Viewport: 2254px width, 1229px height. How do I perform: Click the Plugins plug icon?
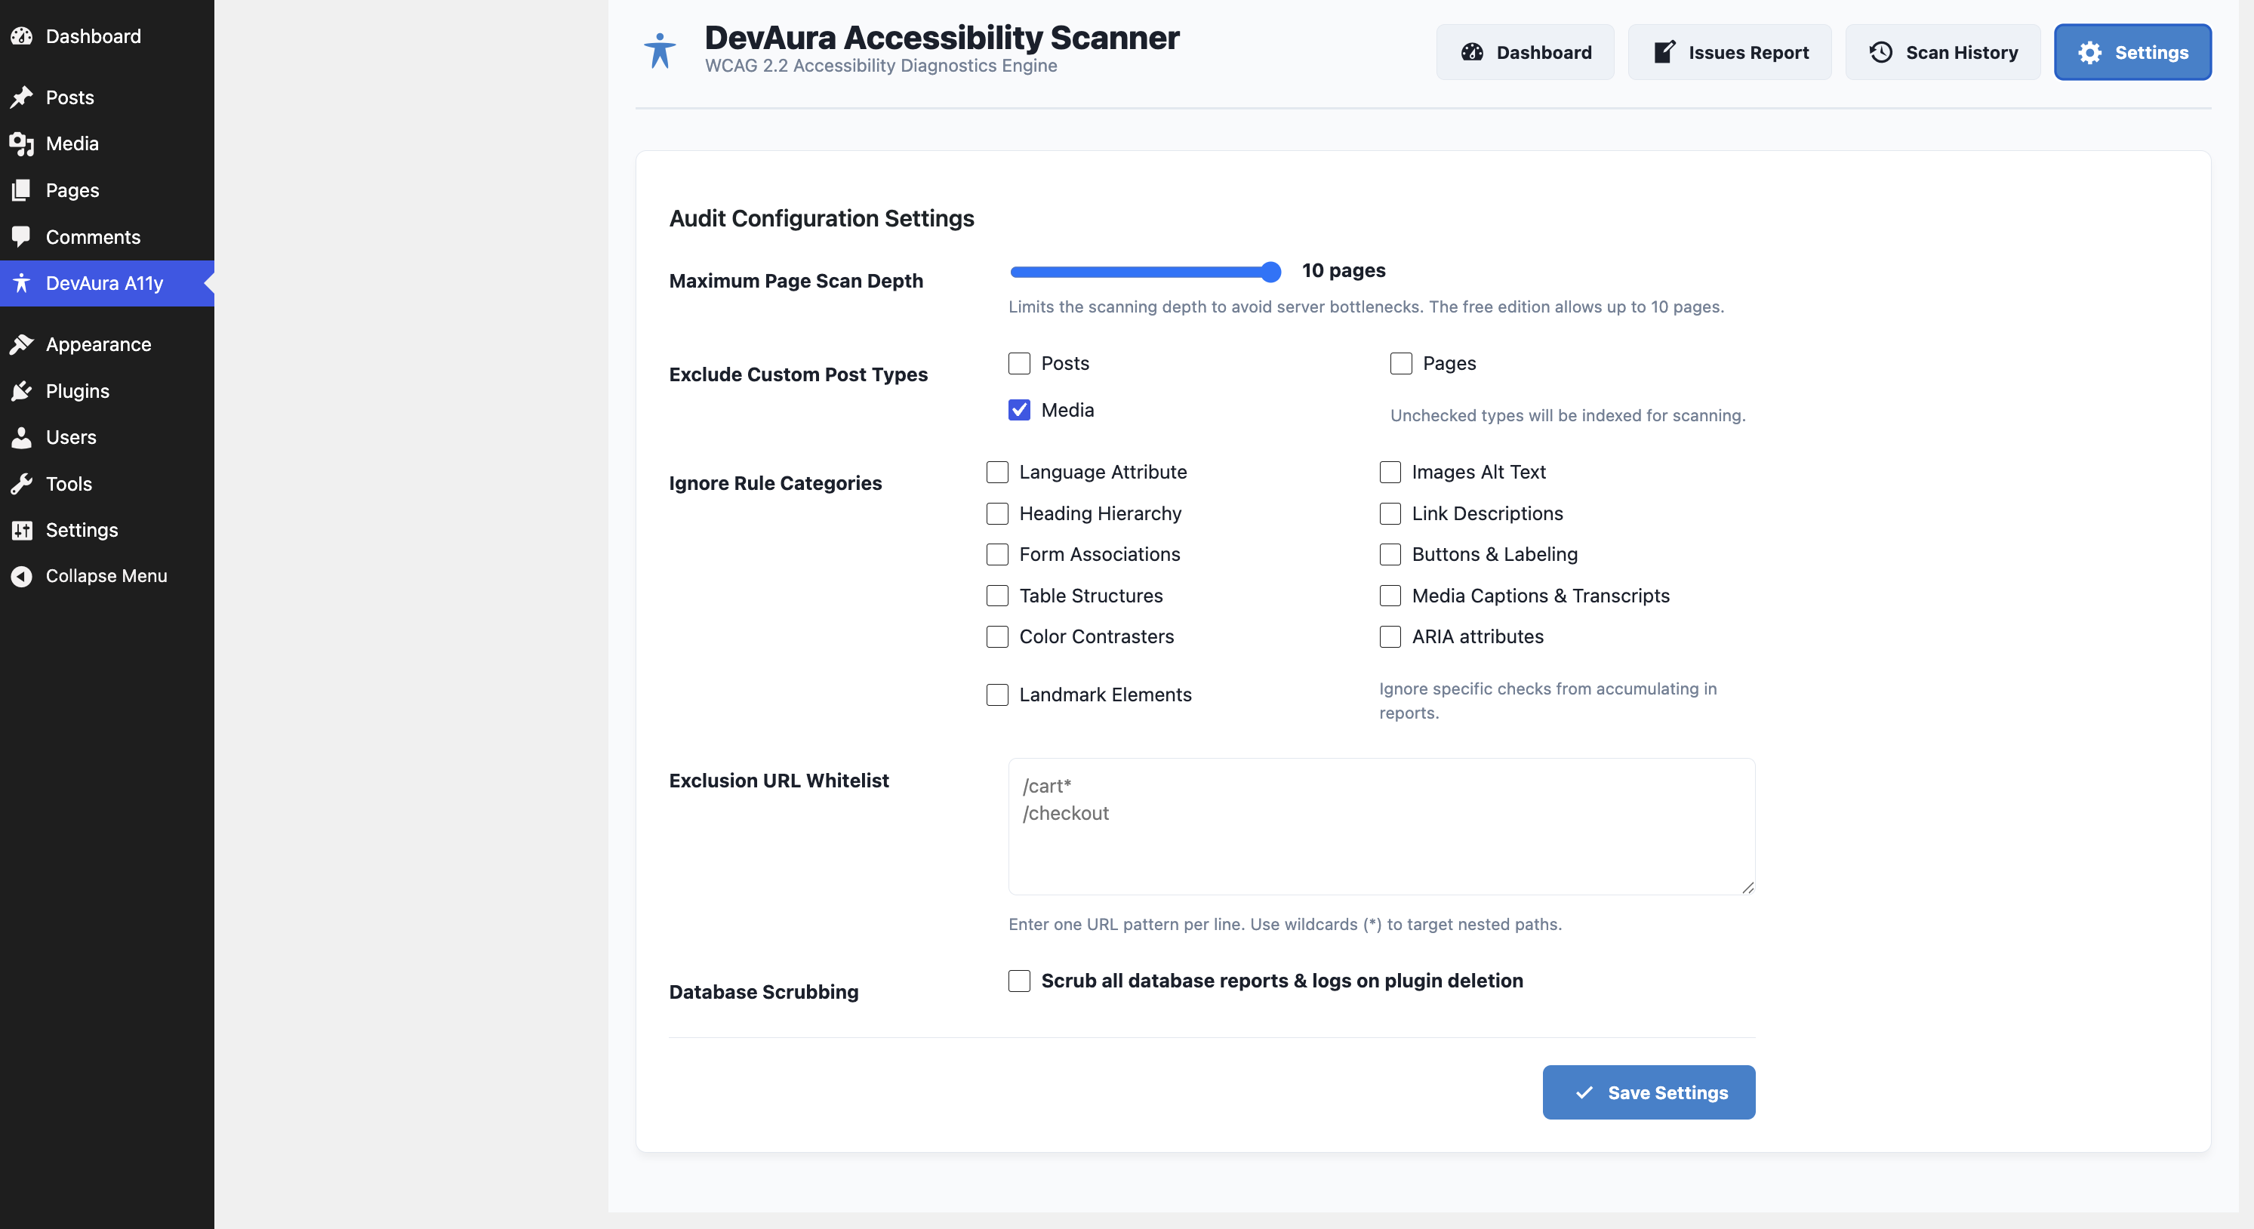point(22,390)
